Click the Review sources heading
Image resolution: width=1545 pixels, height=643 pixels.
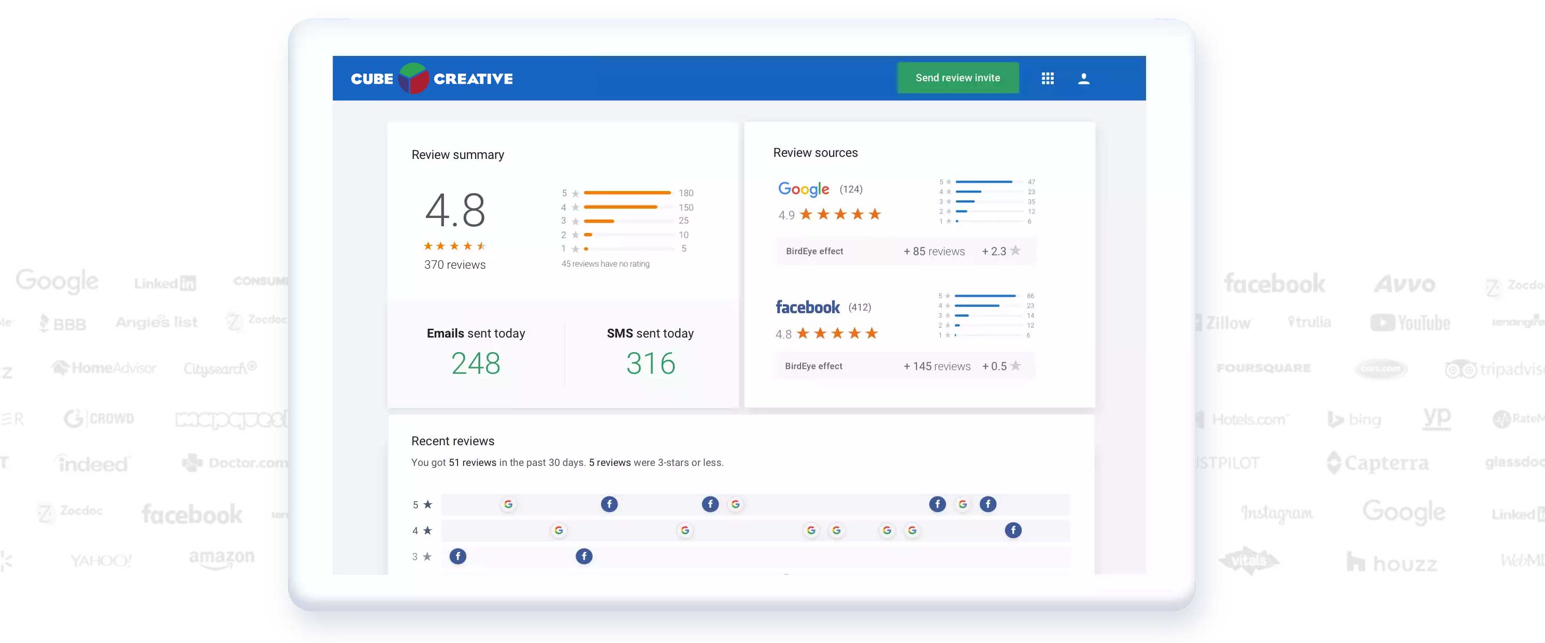815,153
